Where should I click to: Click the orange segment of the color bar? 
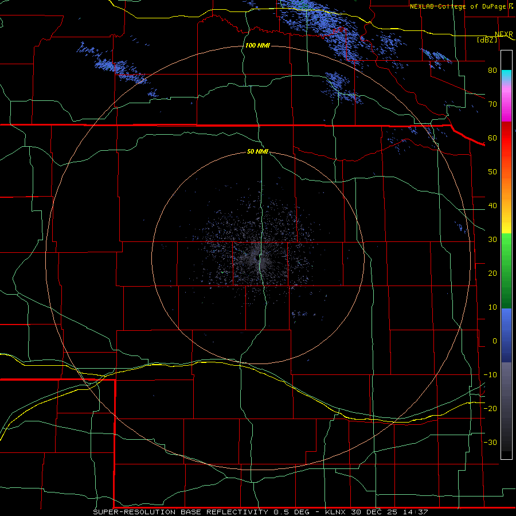pyautogui.click(x=506, y=184)
